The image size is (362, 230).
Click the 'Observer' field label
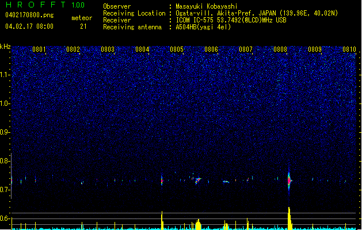(x=117, y=6)
